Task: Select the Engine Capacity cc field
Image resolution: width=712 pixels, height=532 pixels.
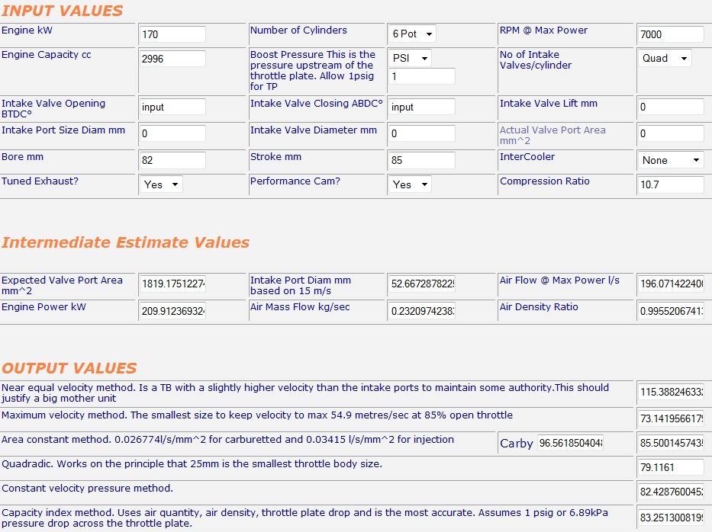Action: point(171,58)
